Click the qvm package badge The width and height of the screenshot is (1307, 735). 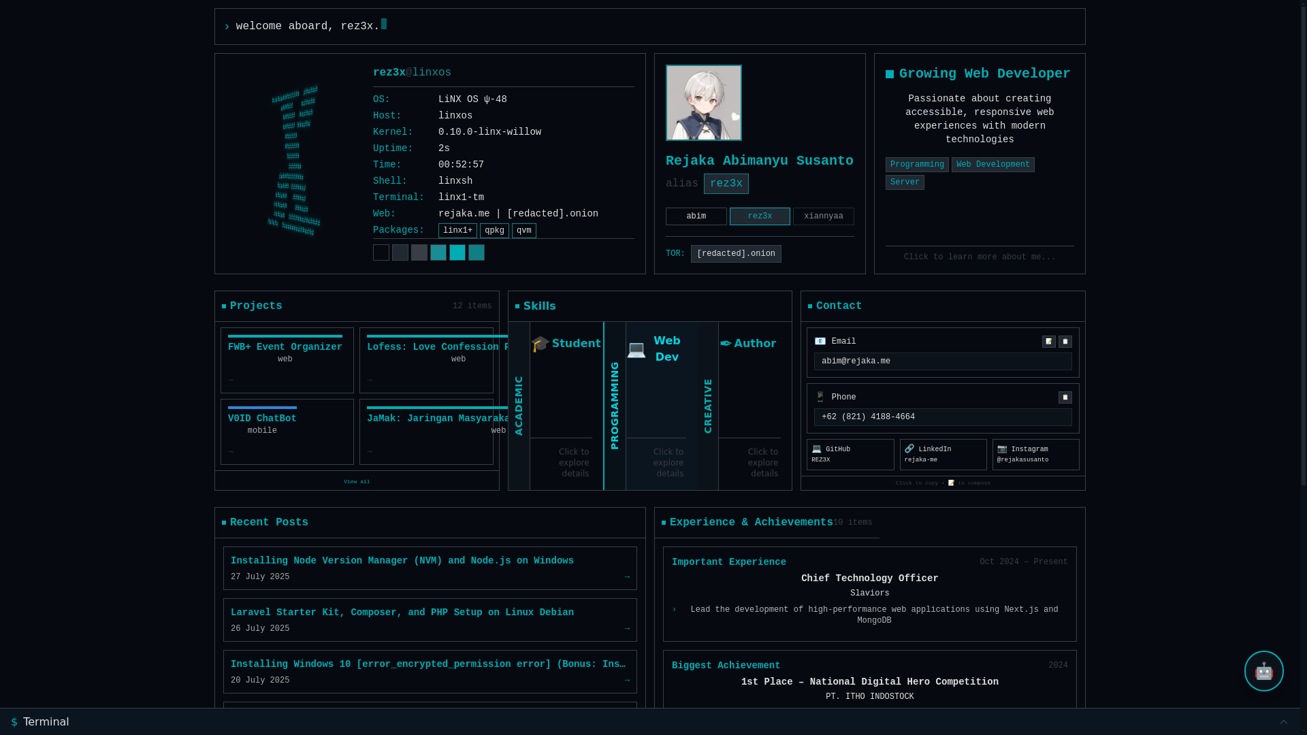pos(524,231)
